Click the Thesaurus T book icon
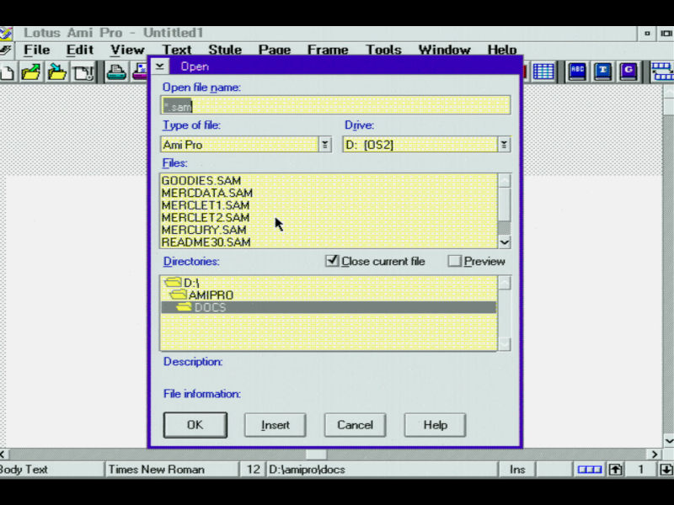 point(602,72)
